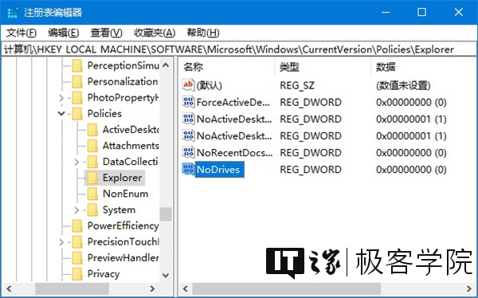The height and width of the screenshot is (298, 478).
Task: Select the PowerEfficiency key
Action: 123,226
